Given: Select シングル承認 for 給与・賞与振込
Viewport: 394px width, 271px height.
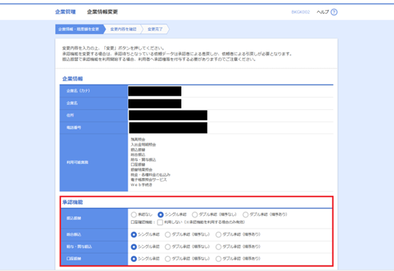Looking at the screenshot, I should coord(133,247).
